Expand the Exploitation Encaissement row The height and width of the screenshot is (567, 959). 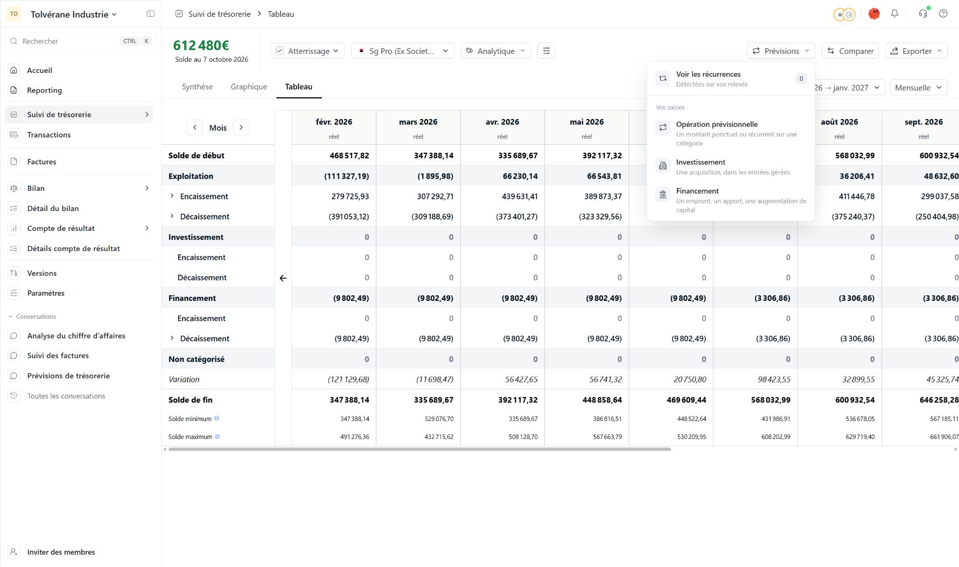pos(172,196)
